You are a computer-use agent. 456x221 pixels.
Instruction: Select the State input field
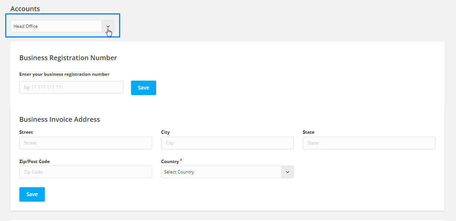click(369, 143)
